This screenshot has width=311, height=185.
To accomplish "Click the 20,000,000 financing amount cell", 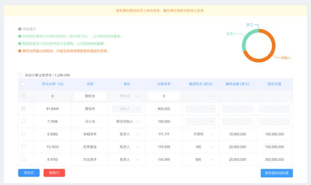I will (237, 147).
